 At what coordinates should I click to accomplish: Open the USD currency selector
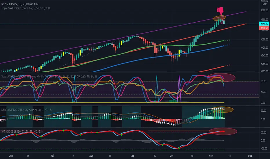(264, 4)
